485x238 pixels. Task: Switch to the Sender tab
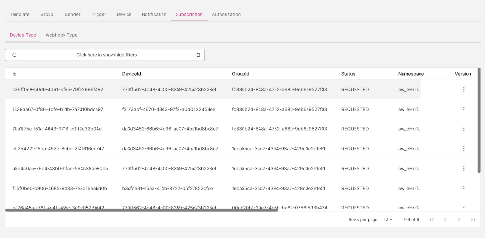click(73, 14)
